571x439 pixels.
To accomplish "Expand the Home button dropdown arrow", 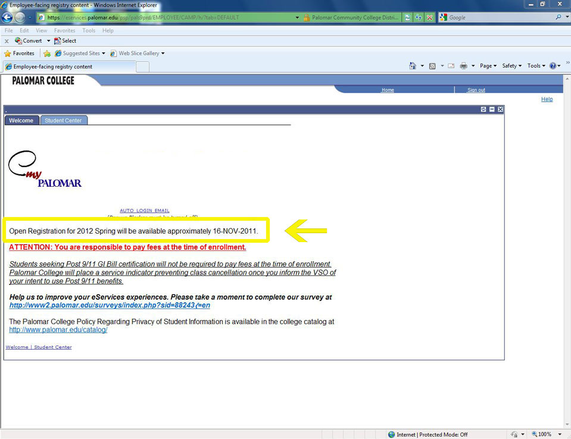I will click(x=422, y=66).
